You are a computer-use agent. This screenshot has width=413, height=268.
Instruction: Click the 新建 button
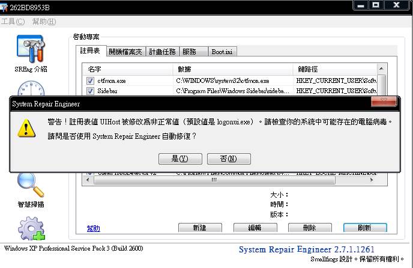[200, 228]
